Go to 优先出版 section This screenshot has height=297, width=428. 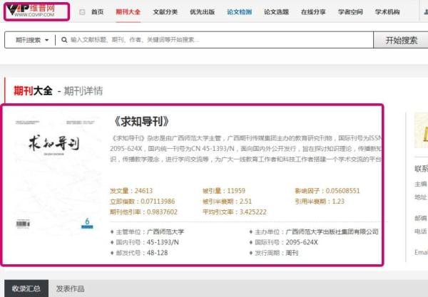tap(203, 12)
